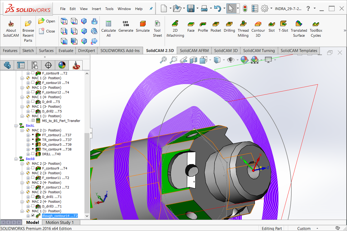This screenshot has height=231, width=347.
Task: Select TH_contour4 ...T38 operation
Action: [57, 149]
